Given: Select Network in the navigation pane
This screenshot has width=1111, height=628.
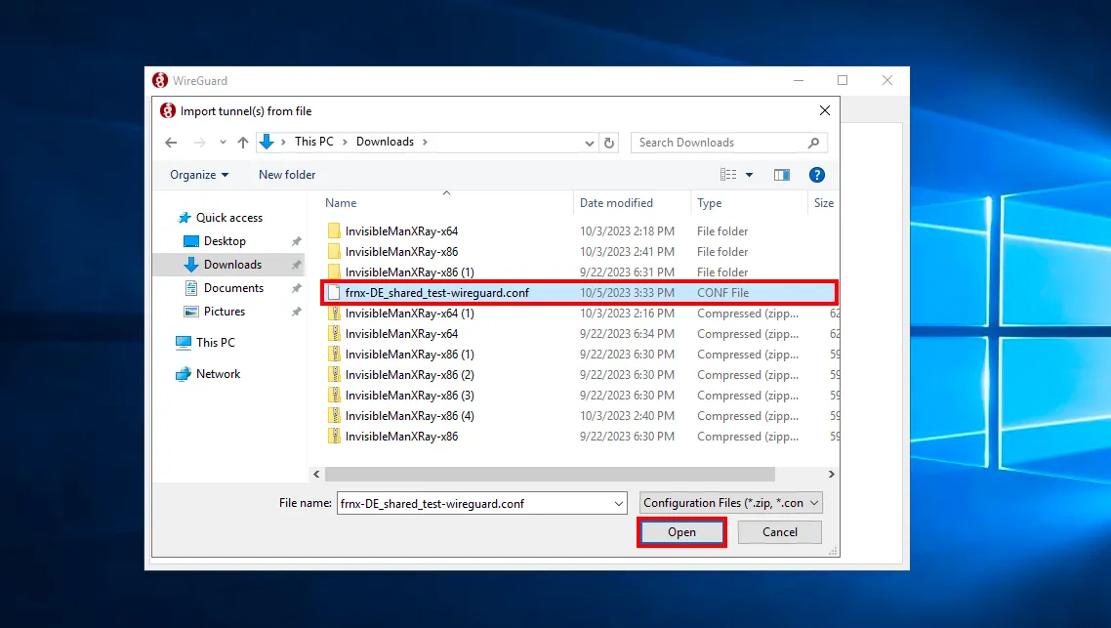Looking at the screenshot, I should (218, 373).
